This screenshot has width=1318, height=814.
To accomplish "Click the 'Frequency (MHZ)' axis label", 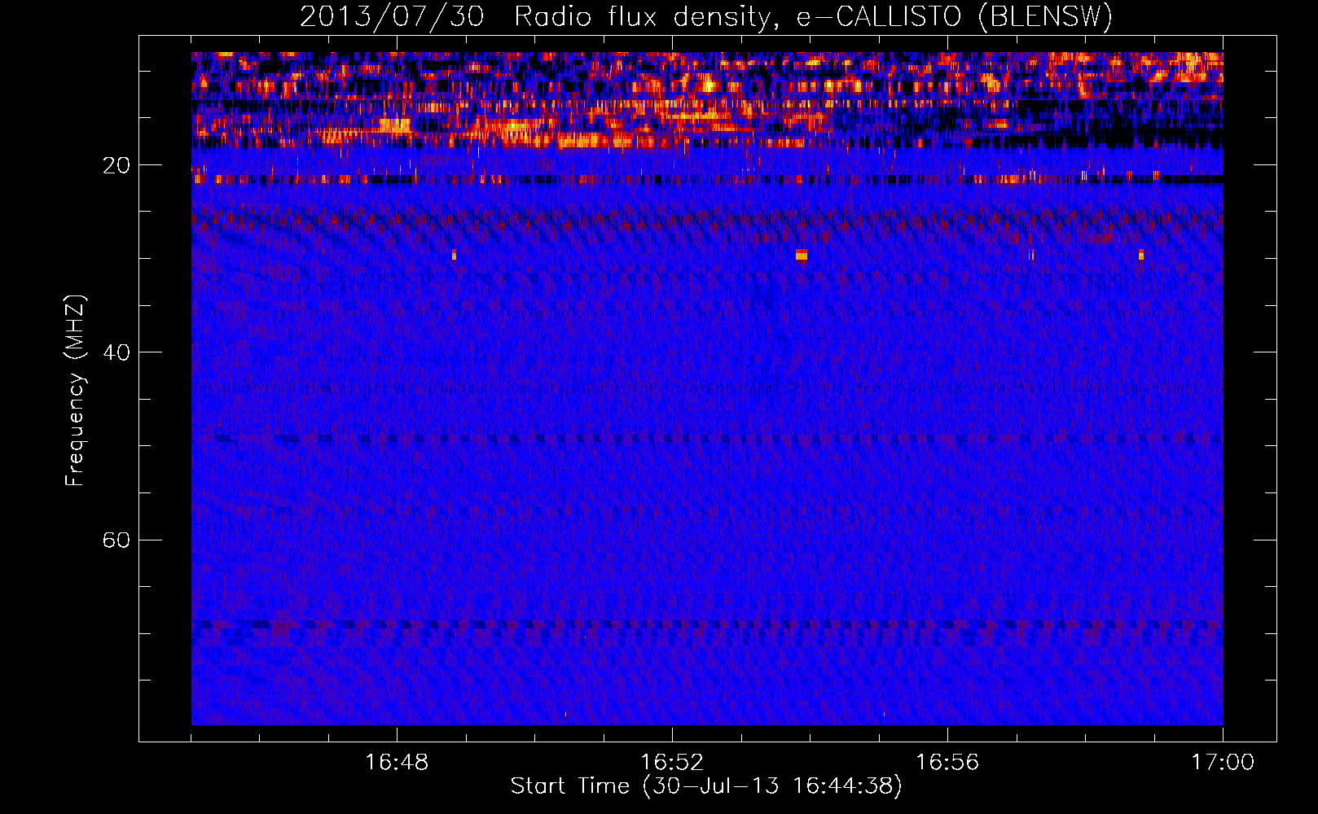I will (x=75, y=391).
